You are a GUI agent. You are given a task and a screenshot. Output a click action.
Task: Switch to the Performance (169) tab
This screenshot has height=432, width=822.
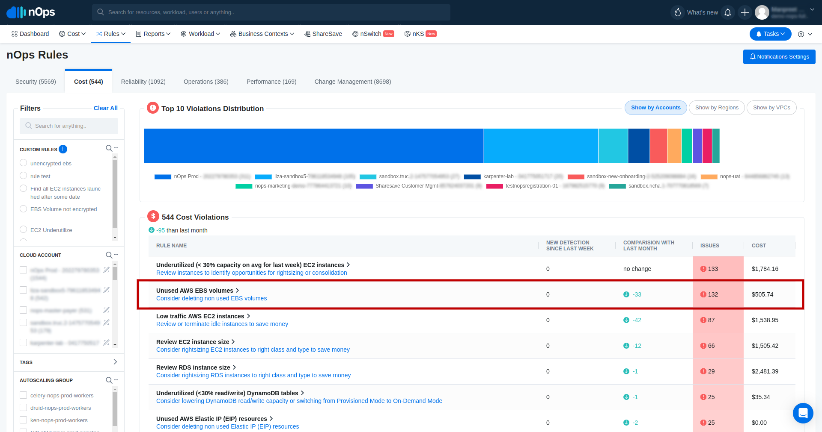(x=271, y=82)
